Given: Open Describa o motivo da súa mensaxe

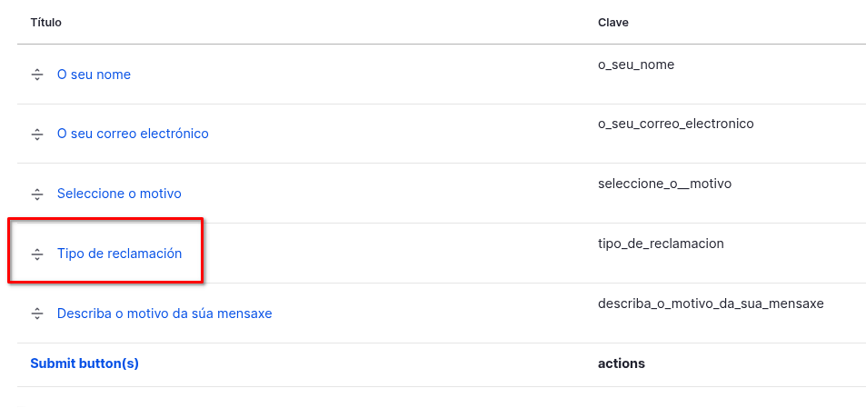Looking at the screenshot, I should [164, 313].
